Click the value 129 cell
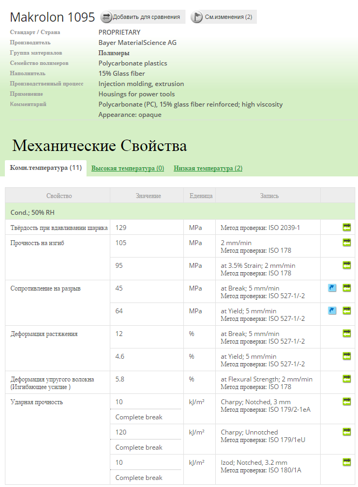This screenshot has height=487, width=358. point(147,227)
